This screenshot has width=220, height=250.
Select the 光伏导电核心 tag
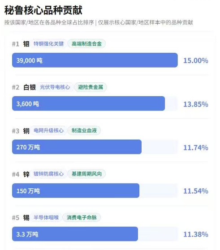55,87
